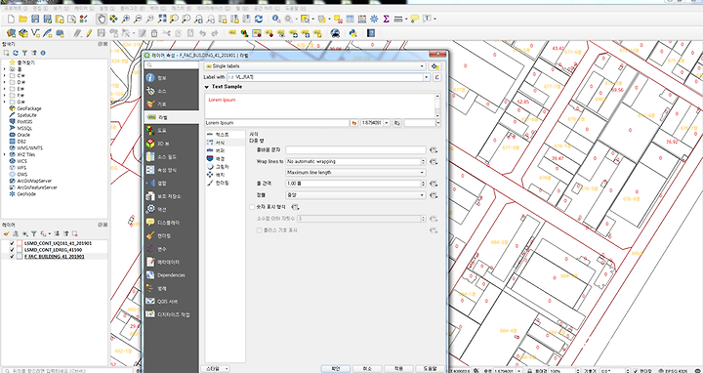Click the Cut Features scissors icon

(166, 33)
